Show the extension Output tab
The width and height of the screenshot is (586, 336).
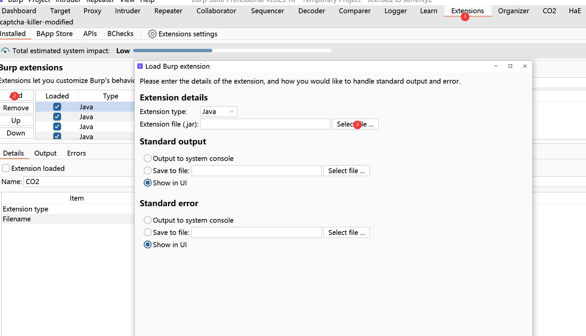(45, 153)
